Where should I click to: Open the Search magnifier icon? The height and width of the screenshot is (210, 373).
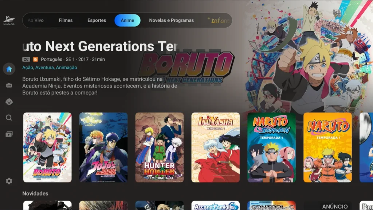9,118
